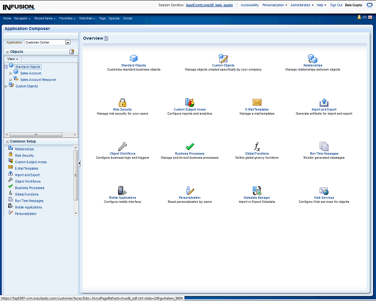376x301 pixels.
Task: Click the Metadata Manager icon
Action: pos(257,190)
